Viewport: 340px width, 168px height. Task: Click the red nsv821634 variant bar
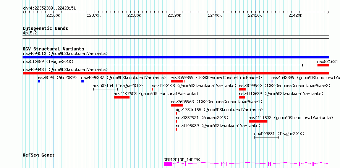[x=323, y=65]
